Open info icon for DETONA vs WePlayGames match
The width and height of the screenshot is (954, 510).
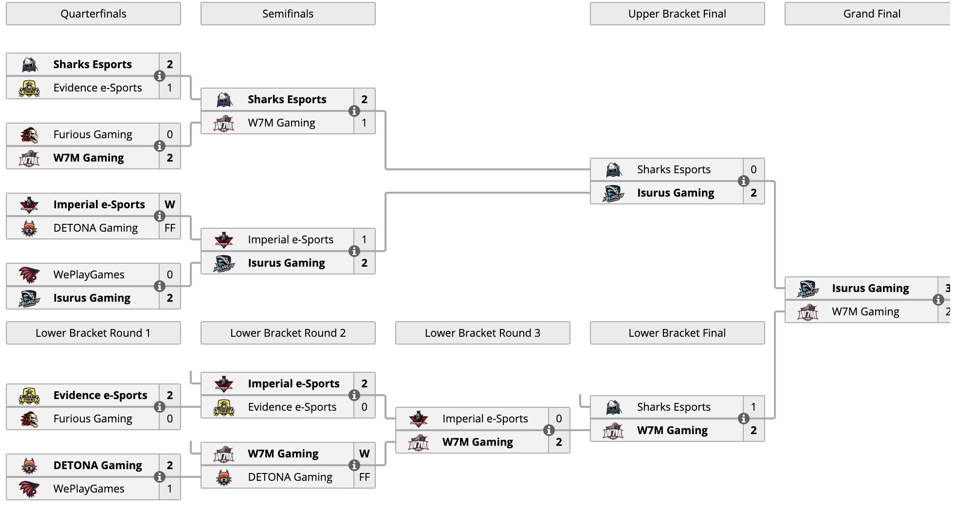click(x=159, y=477)
